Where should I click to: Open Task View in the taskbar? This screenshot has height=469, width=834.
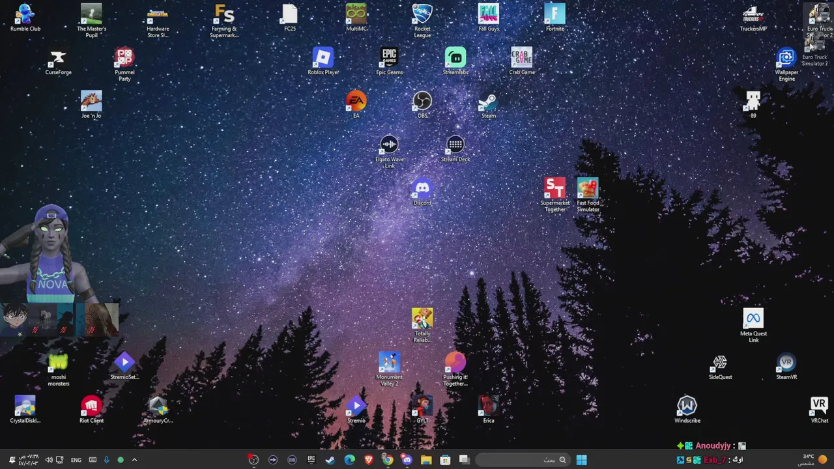tap(465, 460)
